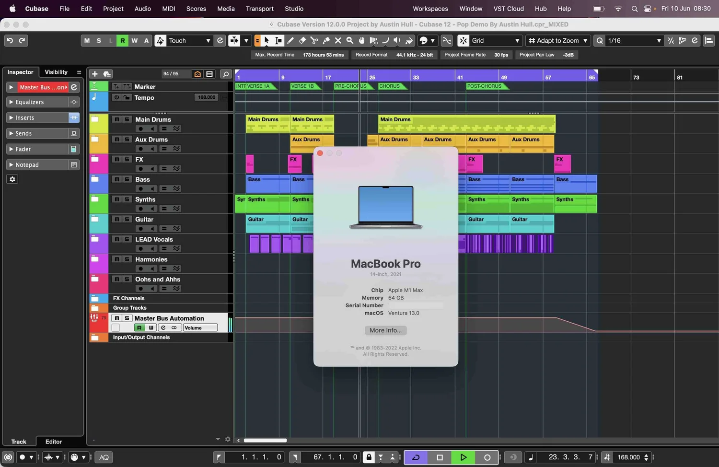Click the metronome click icon in the transport
This screenshot has height=467, width=719.
pyautogui.click(x=531, y=457)
